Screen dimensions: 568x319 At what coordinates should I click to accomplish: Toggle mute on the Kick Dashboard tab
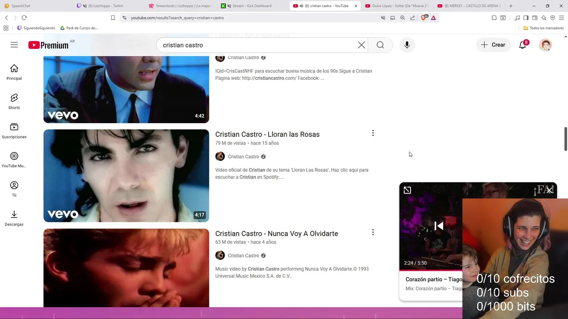[229, 6]
